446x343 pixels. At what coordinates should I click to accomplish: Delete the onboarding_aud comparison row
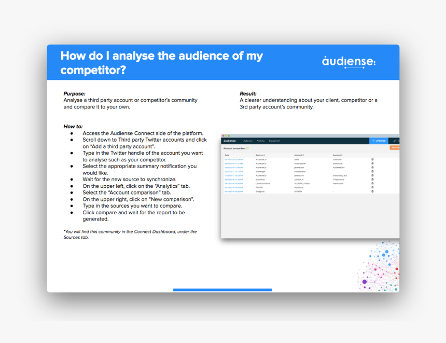click(372, 175)
